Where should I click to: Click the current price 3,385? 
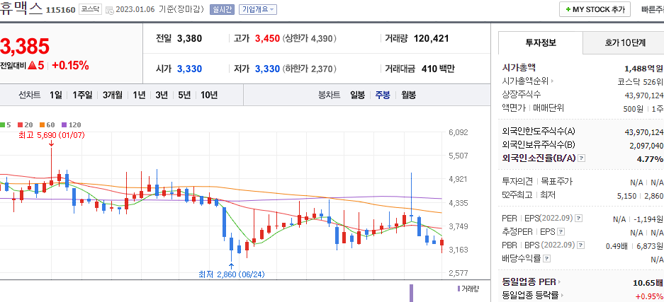point(25,47)
